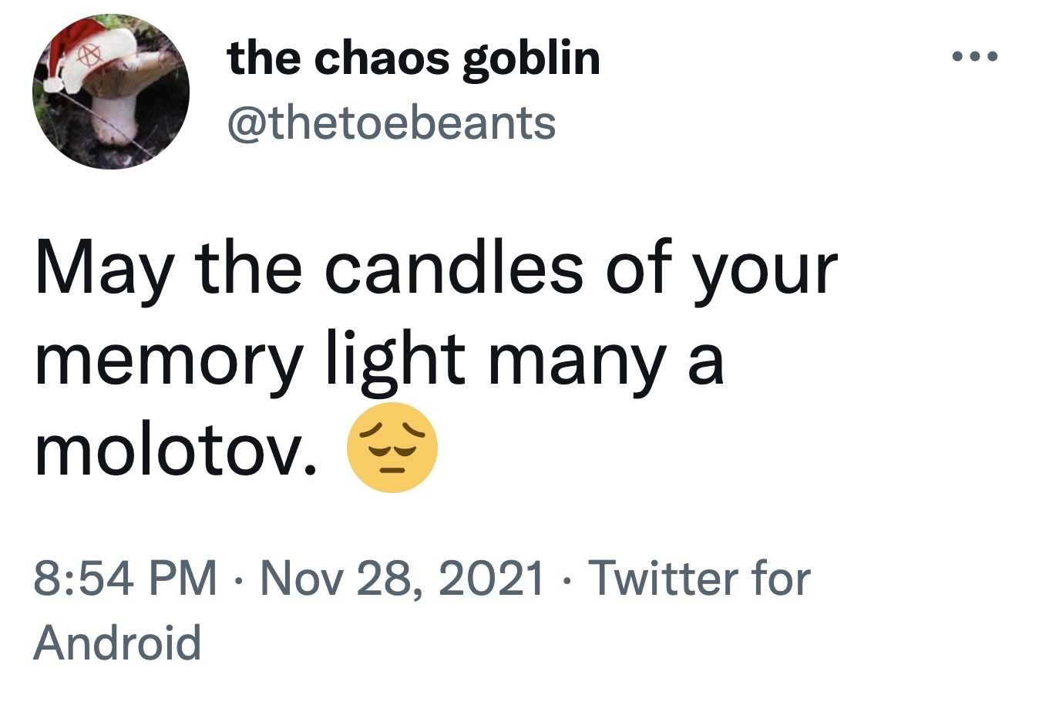The width and height of the screenshot is (1039, 715).
Task: Click the year 2021 in the date
Action: coord(492,578)
